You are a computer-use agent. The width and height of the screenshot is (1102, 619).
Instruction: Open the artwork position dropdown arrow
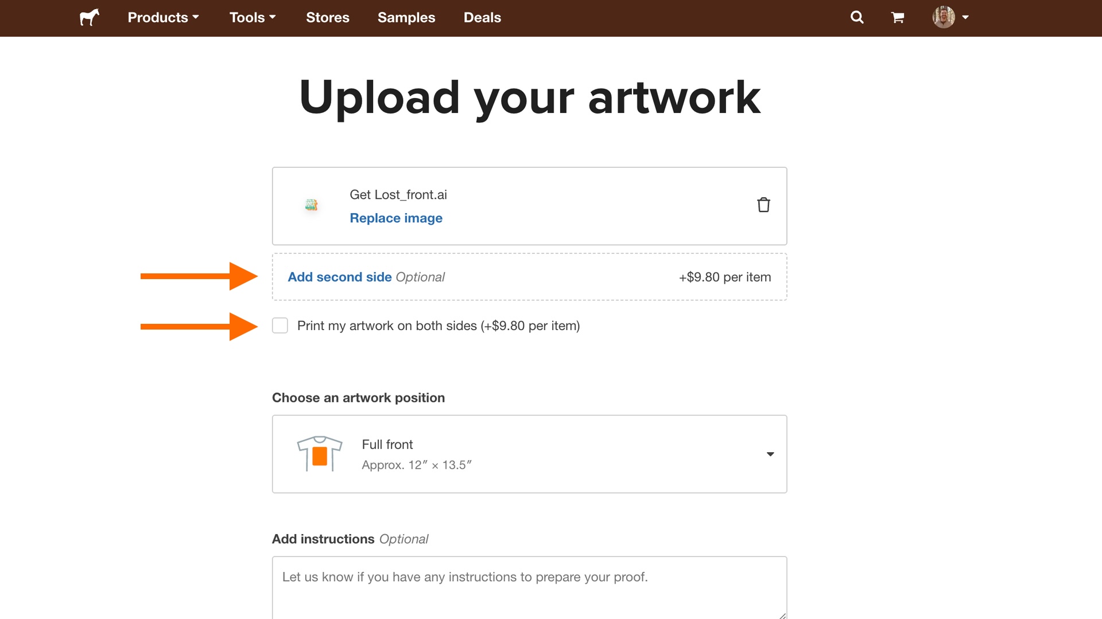(770, 454)
